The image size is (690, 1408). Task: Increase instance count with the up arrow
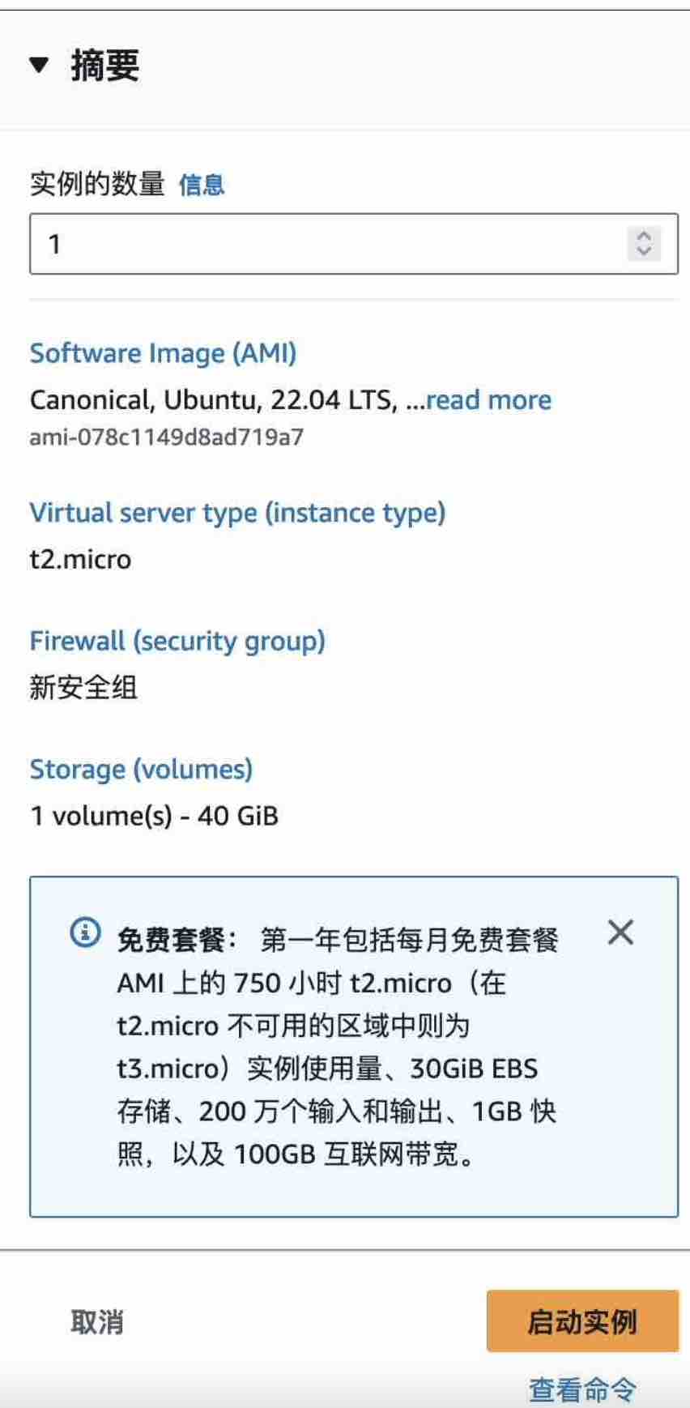pos(644,236)
